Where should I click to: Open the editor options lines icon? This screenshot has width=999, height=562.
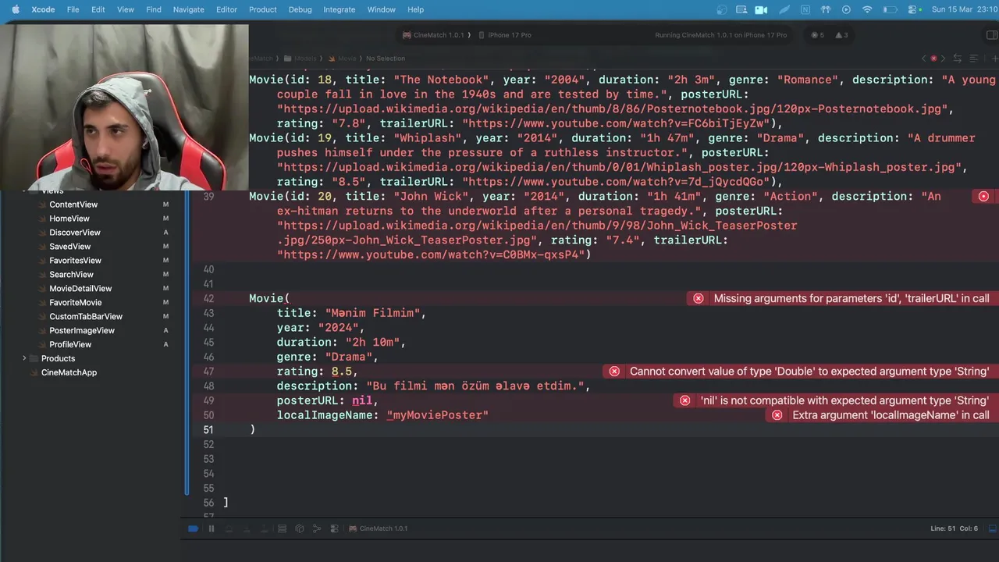tap(974, 59)
